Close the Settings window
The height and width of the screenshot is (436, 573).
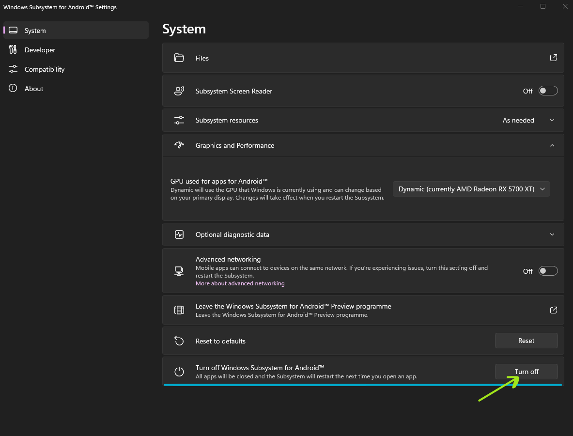pos(565,7)
